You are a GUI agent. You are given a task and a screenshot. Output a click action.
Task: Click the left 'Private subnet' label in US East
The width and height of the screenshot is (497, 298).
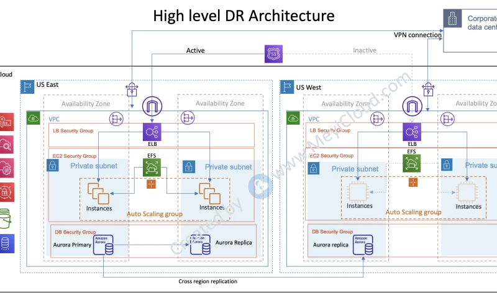94,166
